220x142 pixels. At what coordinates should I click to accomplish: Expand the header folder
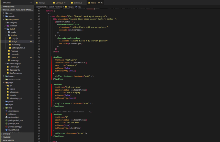pyautogui.click(x=6, y=32)
